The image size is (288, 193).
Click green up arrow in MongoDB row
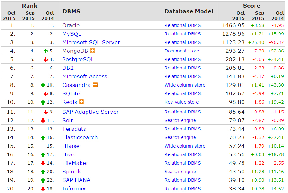coord(45,51)
